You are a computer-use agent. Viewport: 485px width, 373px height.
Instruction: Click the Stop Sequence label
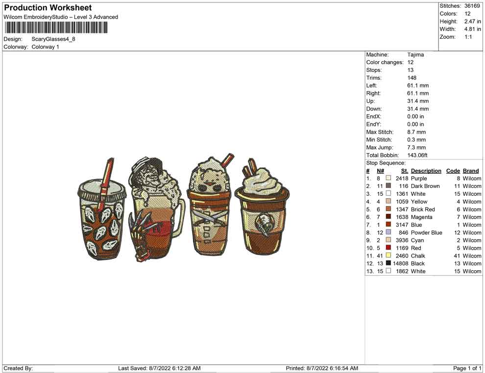[386, 163]
